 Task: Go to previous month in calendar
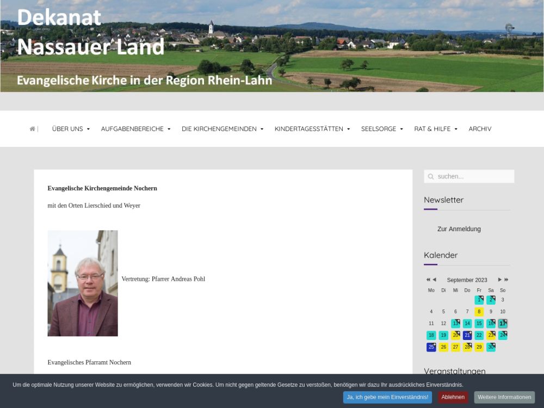click(x=434, y=280)
